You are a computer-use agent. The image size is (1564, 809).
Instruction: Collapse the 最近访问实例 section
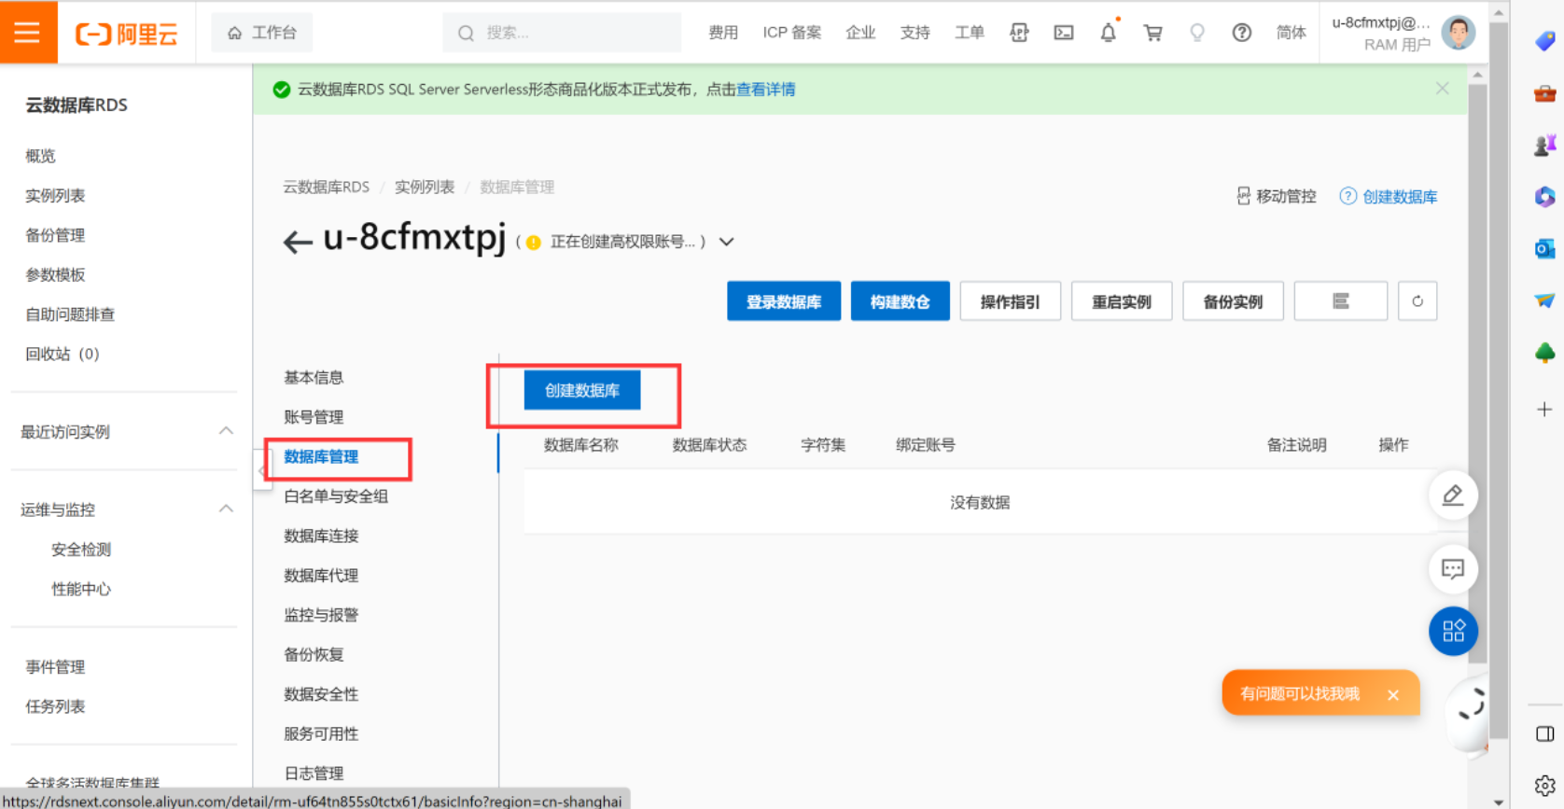pos(226,431)
